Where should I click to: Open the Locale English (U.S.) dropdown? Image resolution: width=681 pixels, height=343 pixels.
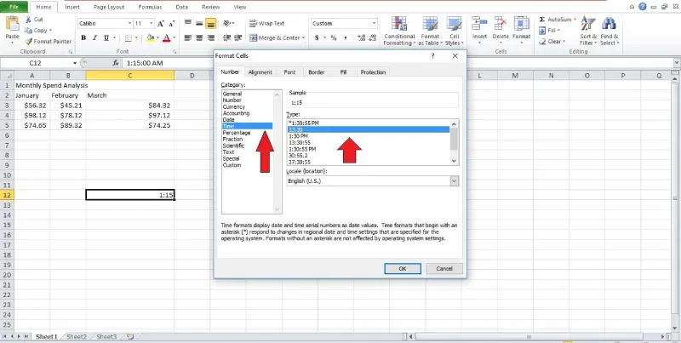[x=455, y=181]
